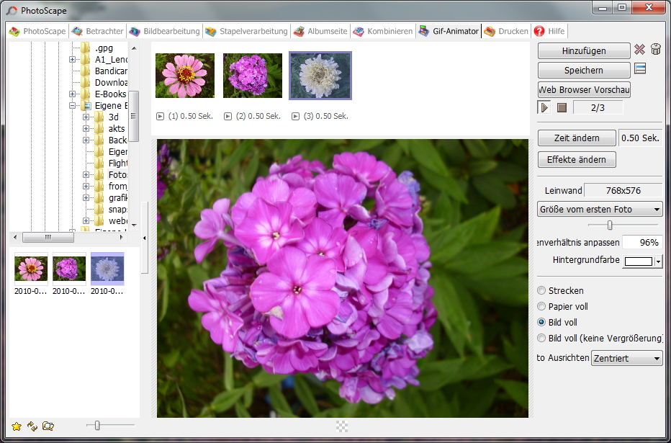Click the trash can clear-all icon
The image size is (671, 443).
(x=656, y=50)
